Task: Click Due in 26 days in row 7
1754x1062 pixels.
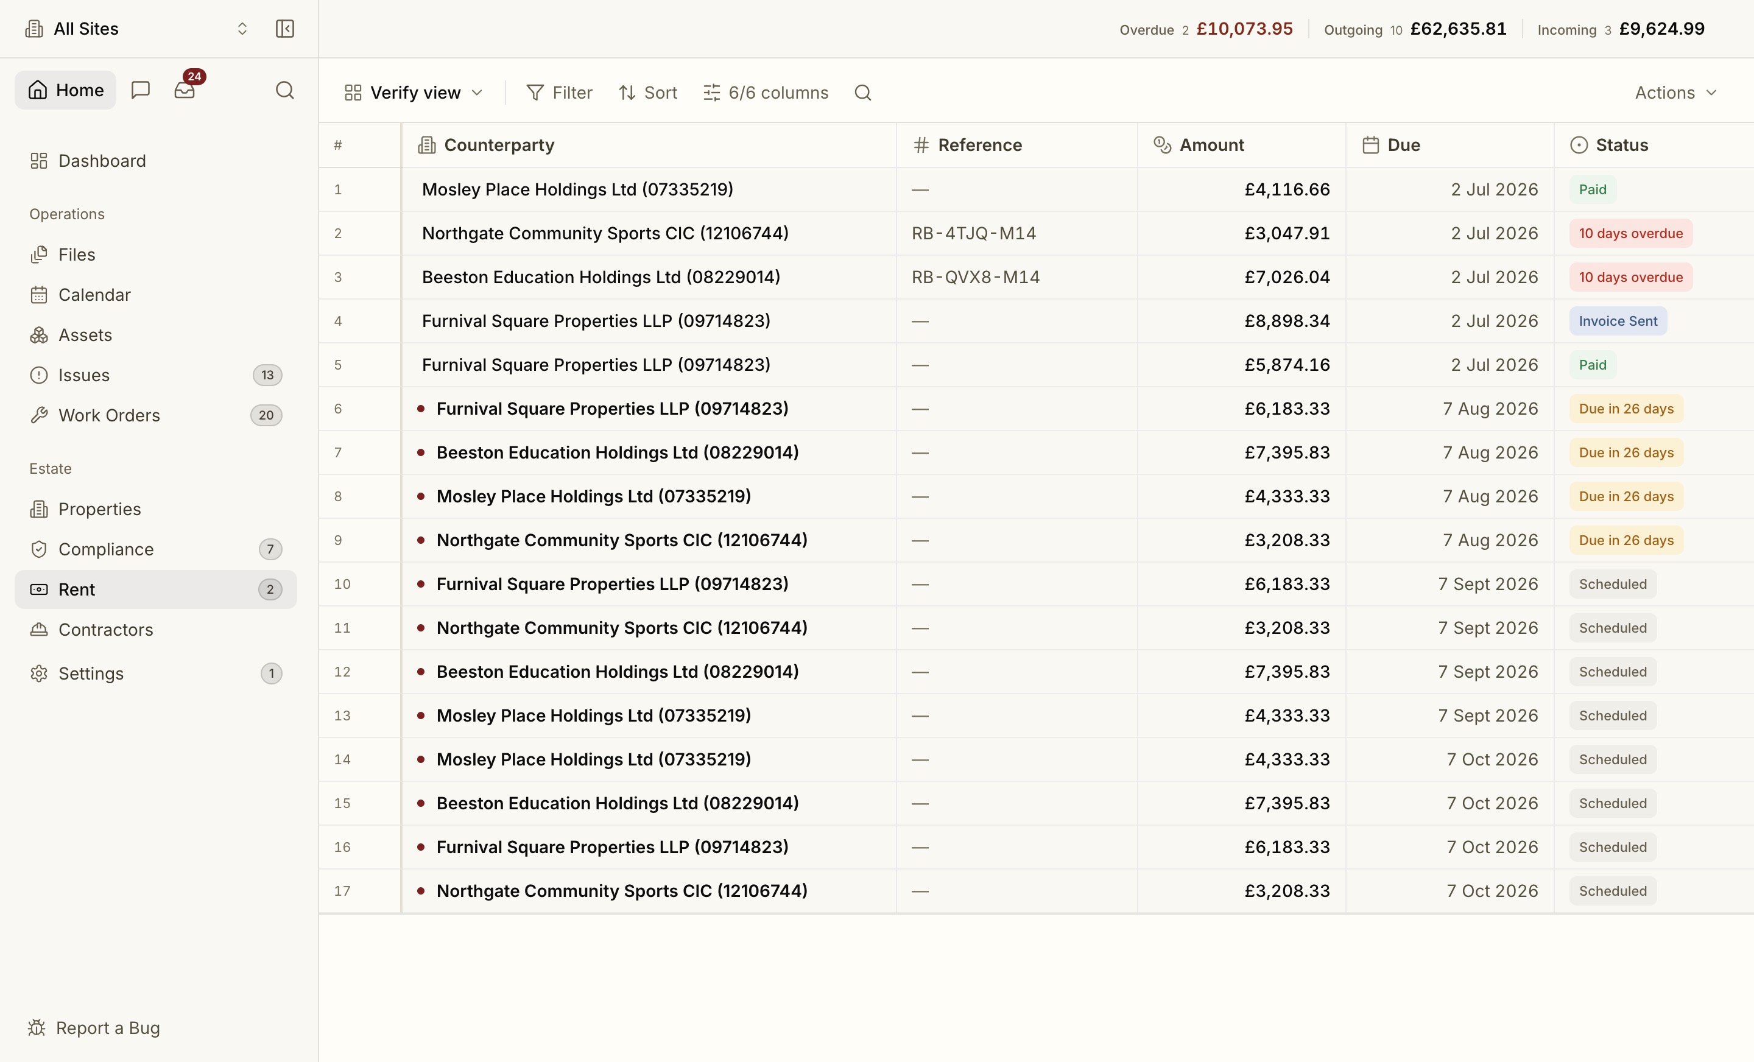Action: click(1627, 452)
